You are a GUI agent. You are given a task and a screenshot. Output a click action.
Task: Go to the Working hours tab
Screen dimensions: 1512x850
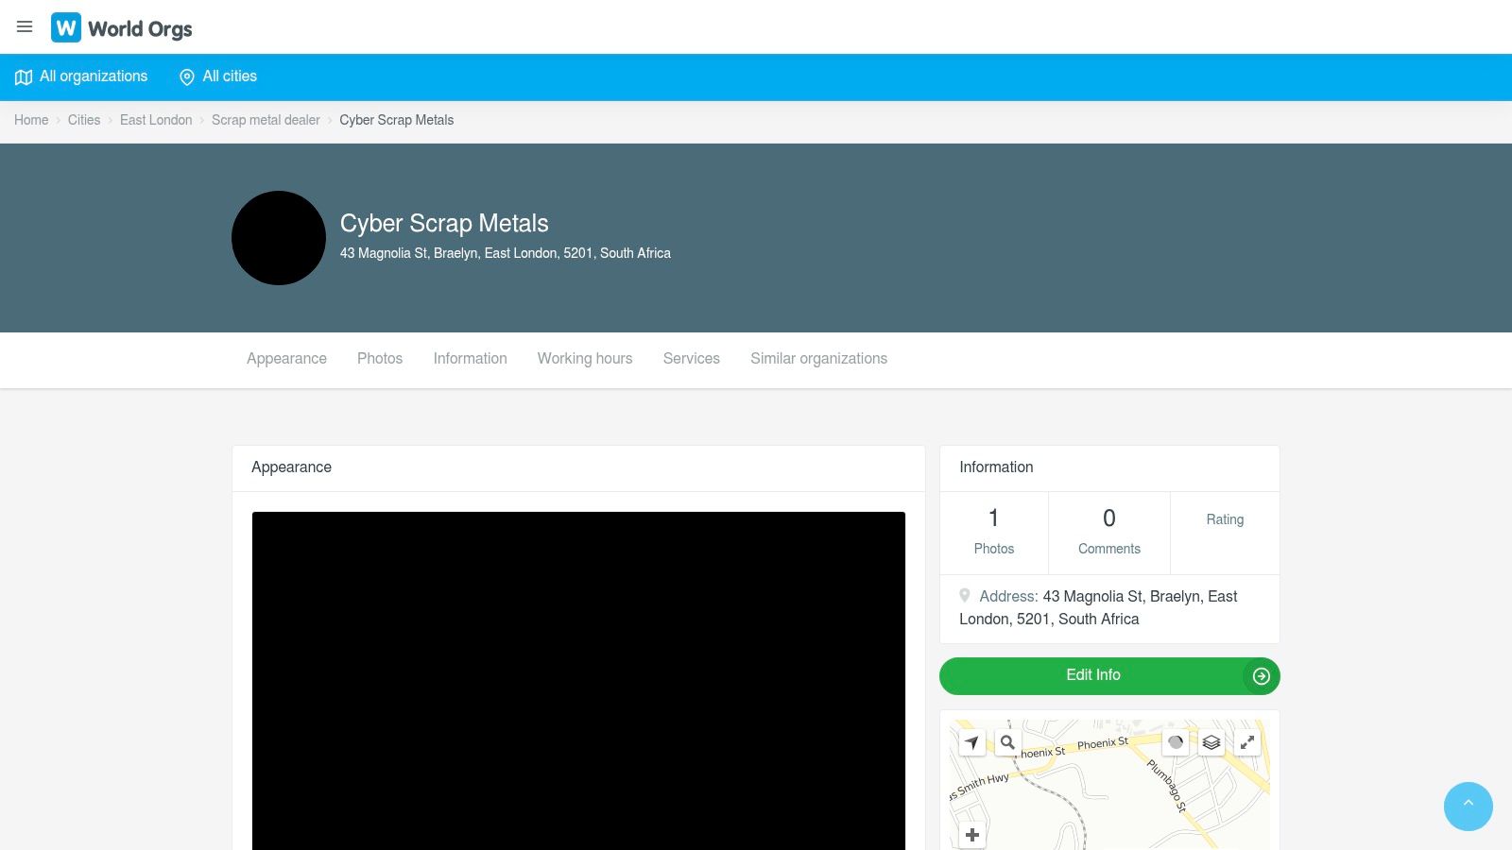585,359
